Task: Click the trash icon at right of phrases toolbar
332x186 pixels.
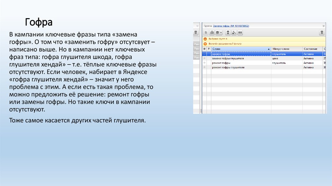Action: pyautogui.click(x=322, y=33)
